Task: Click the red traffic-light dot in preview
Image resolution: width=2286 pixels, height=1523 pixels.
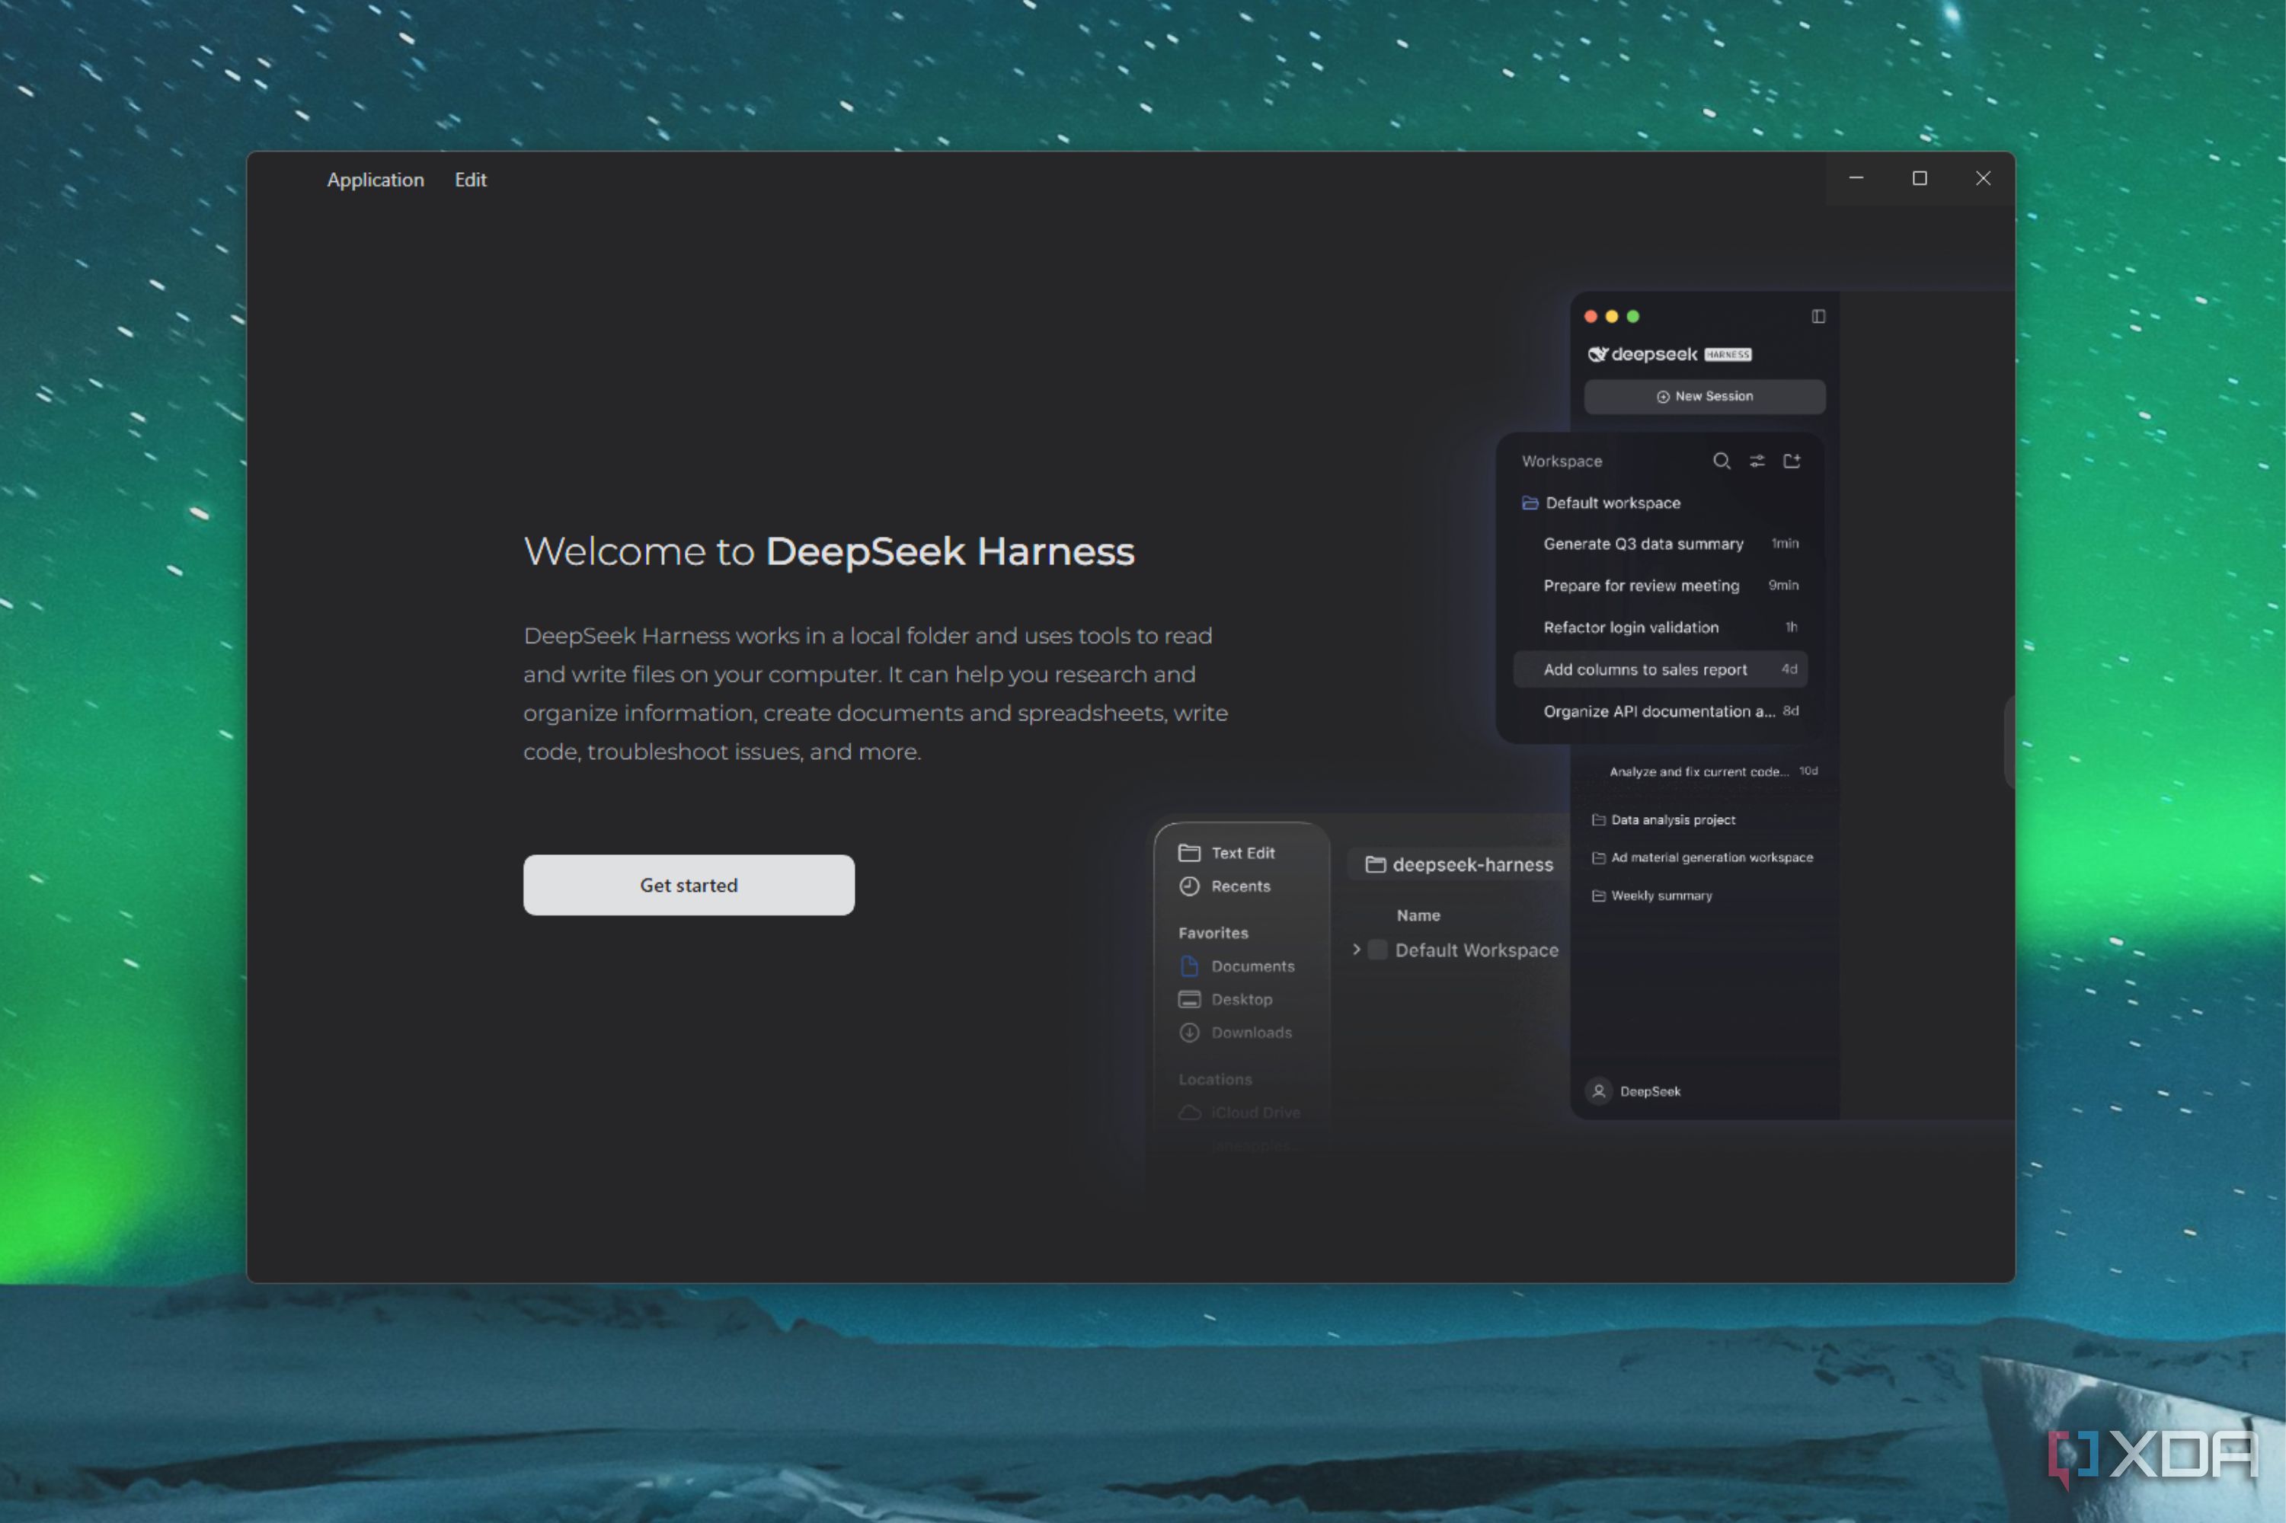Action: 1591,317
